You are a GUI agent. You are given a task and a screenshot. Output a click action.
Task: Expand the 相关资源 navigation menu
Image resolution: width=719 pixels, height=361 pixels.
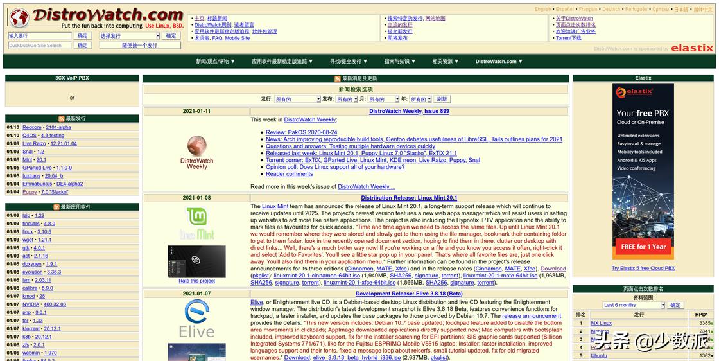point(446,62)
